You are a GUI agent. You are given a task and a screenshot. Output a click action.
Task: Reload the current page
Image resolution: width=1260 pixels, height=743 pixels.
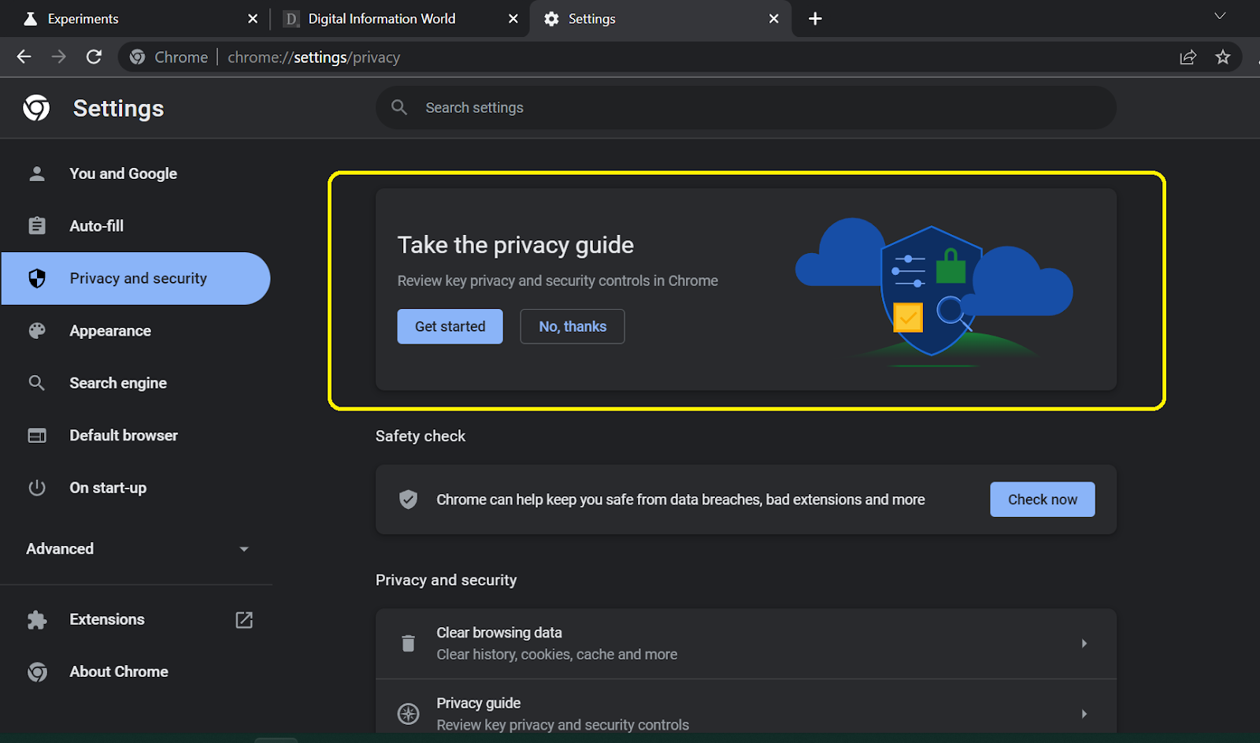[94, 57]
